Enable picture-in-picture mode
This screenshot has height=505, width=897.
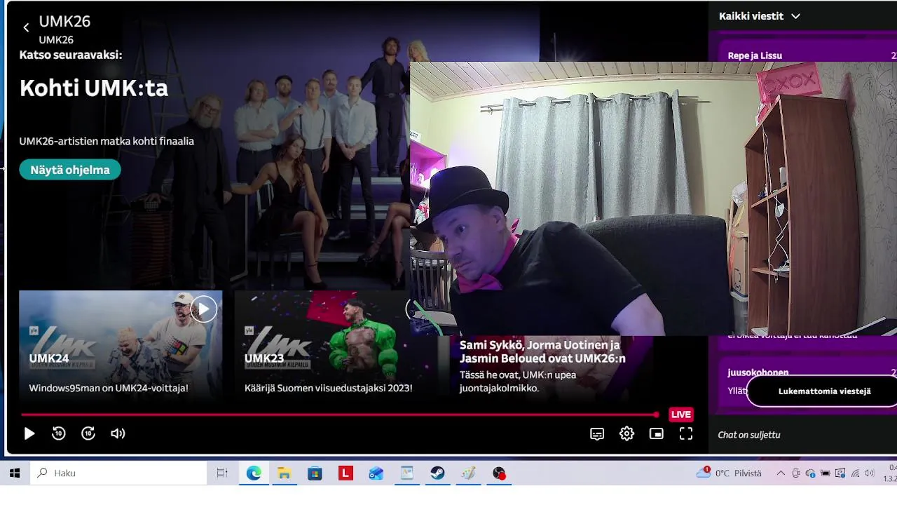click(656, 434)
